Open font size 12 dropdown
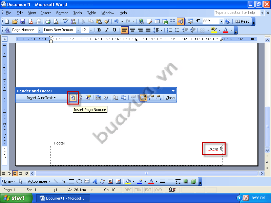The image size is (271, 203). [x=91, y=30]
